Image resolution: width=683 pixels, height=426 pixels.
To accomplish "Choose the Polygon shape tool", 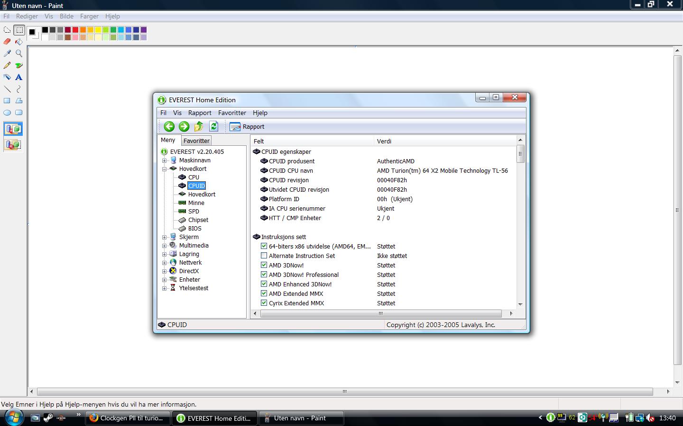I will point(19,101).
